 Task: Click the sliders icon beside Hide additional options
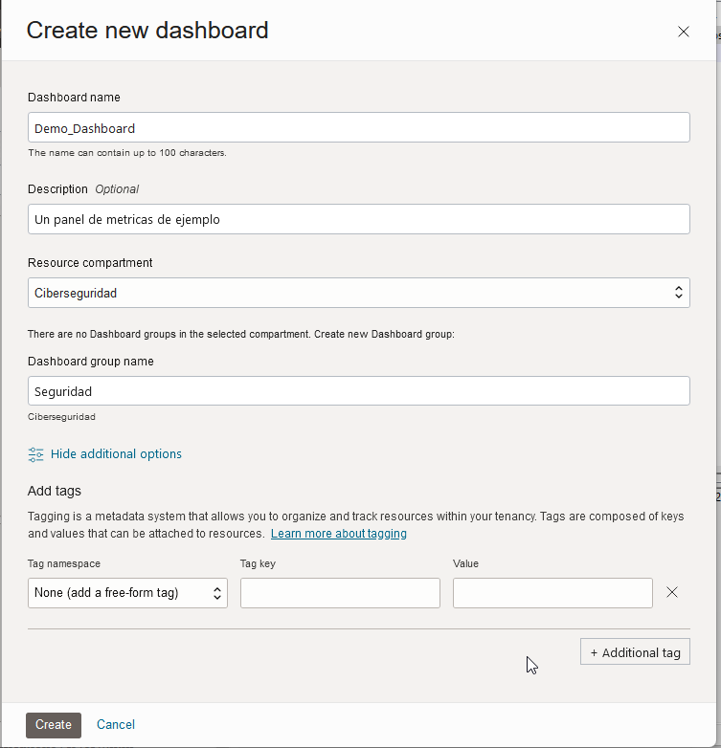(x=36, y=454)
